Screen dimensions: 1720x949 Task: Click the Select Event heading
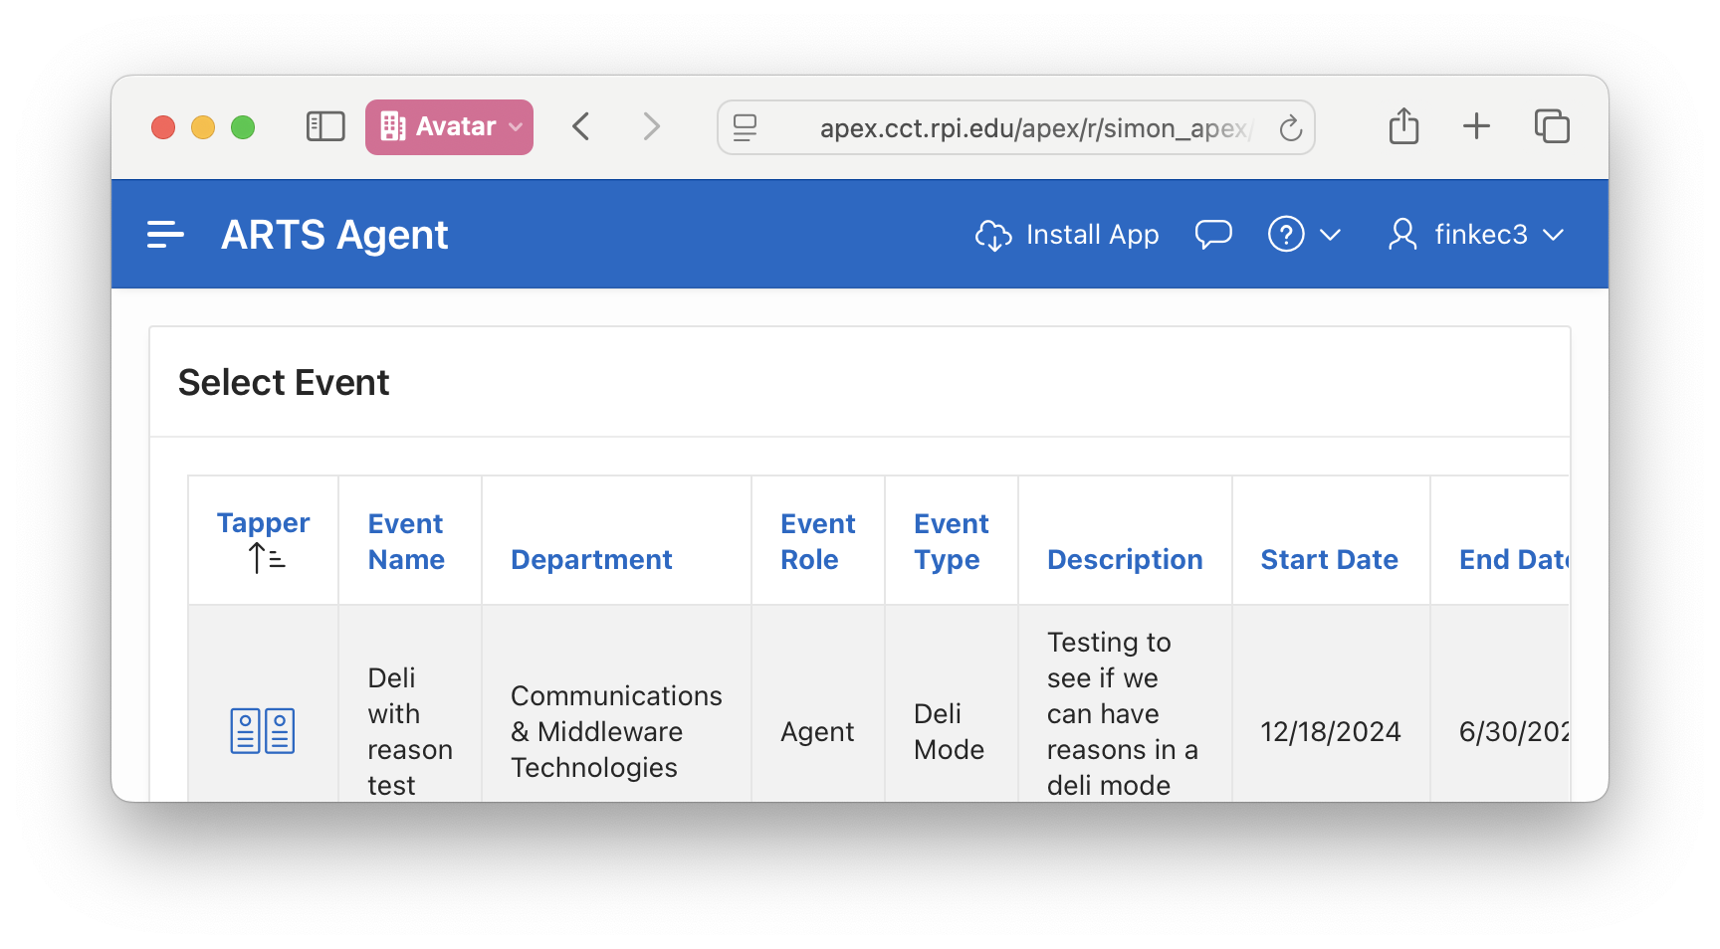pyautogui.click(x=284, y=382)
